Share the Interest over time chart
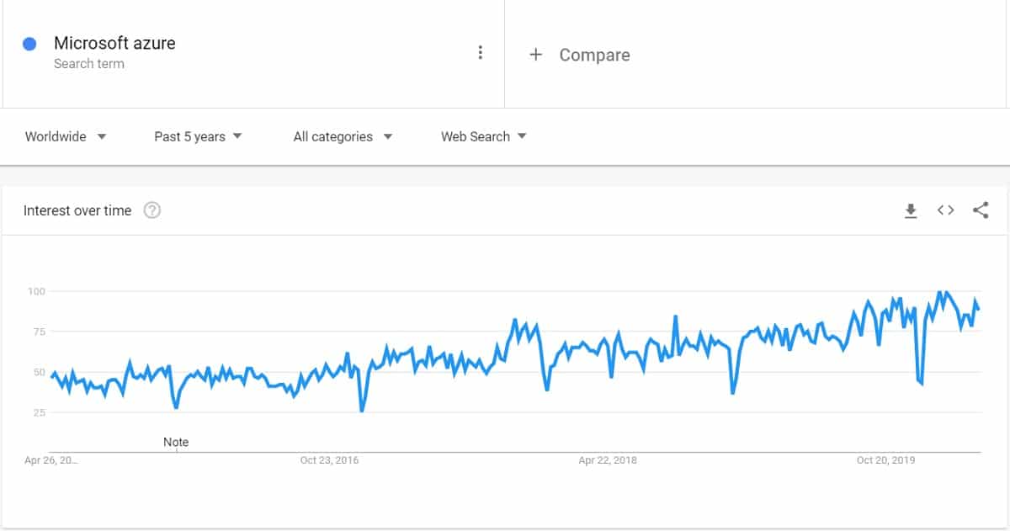The height and width of the screenshot is (531, 1010). [981, 210]
